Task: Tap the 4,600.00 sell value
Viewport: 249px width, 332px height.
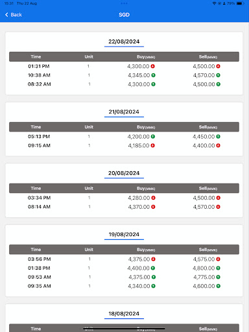Action: point(204,286)
